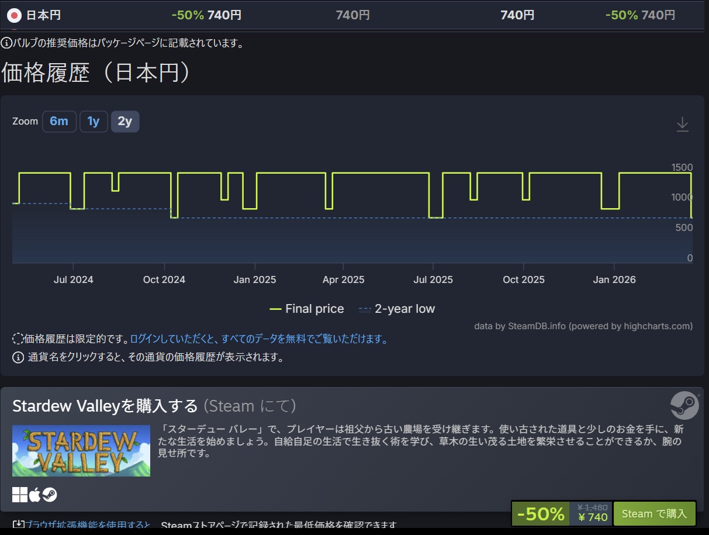
Task: Open the ブラウザ拡張機能を使用すると link
Action: coord(82,524)
